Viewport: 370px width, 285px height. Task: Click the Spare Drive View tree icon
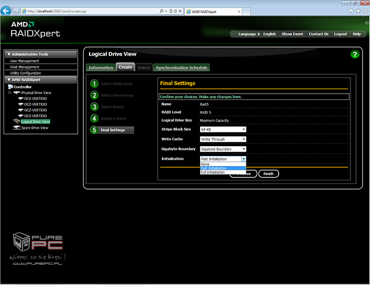tap(16, 128)
